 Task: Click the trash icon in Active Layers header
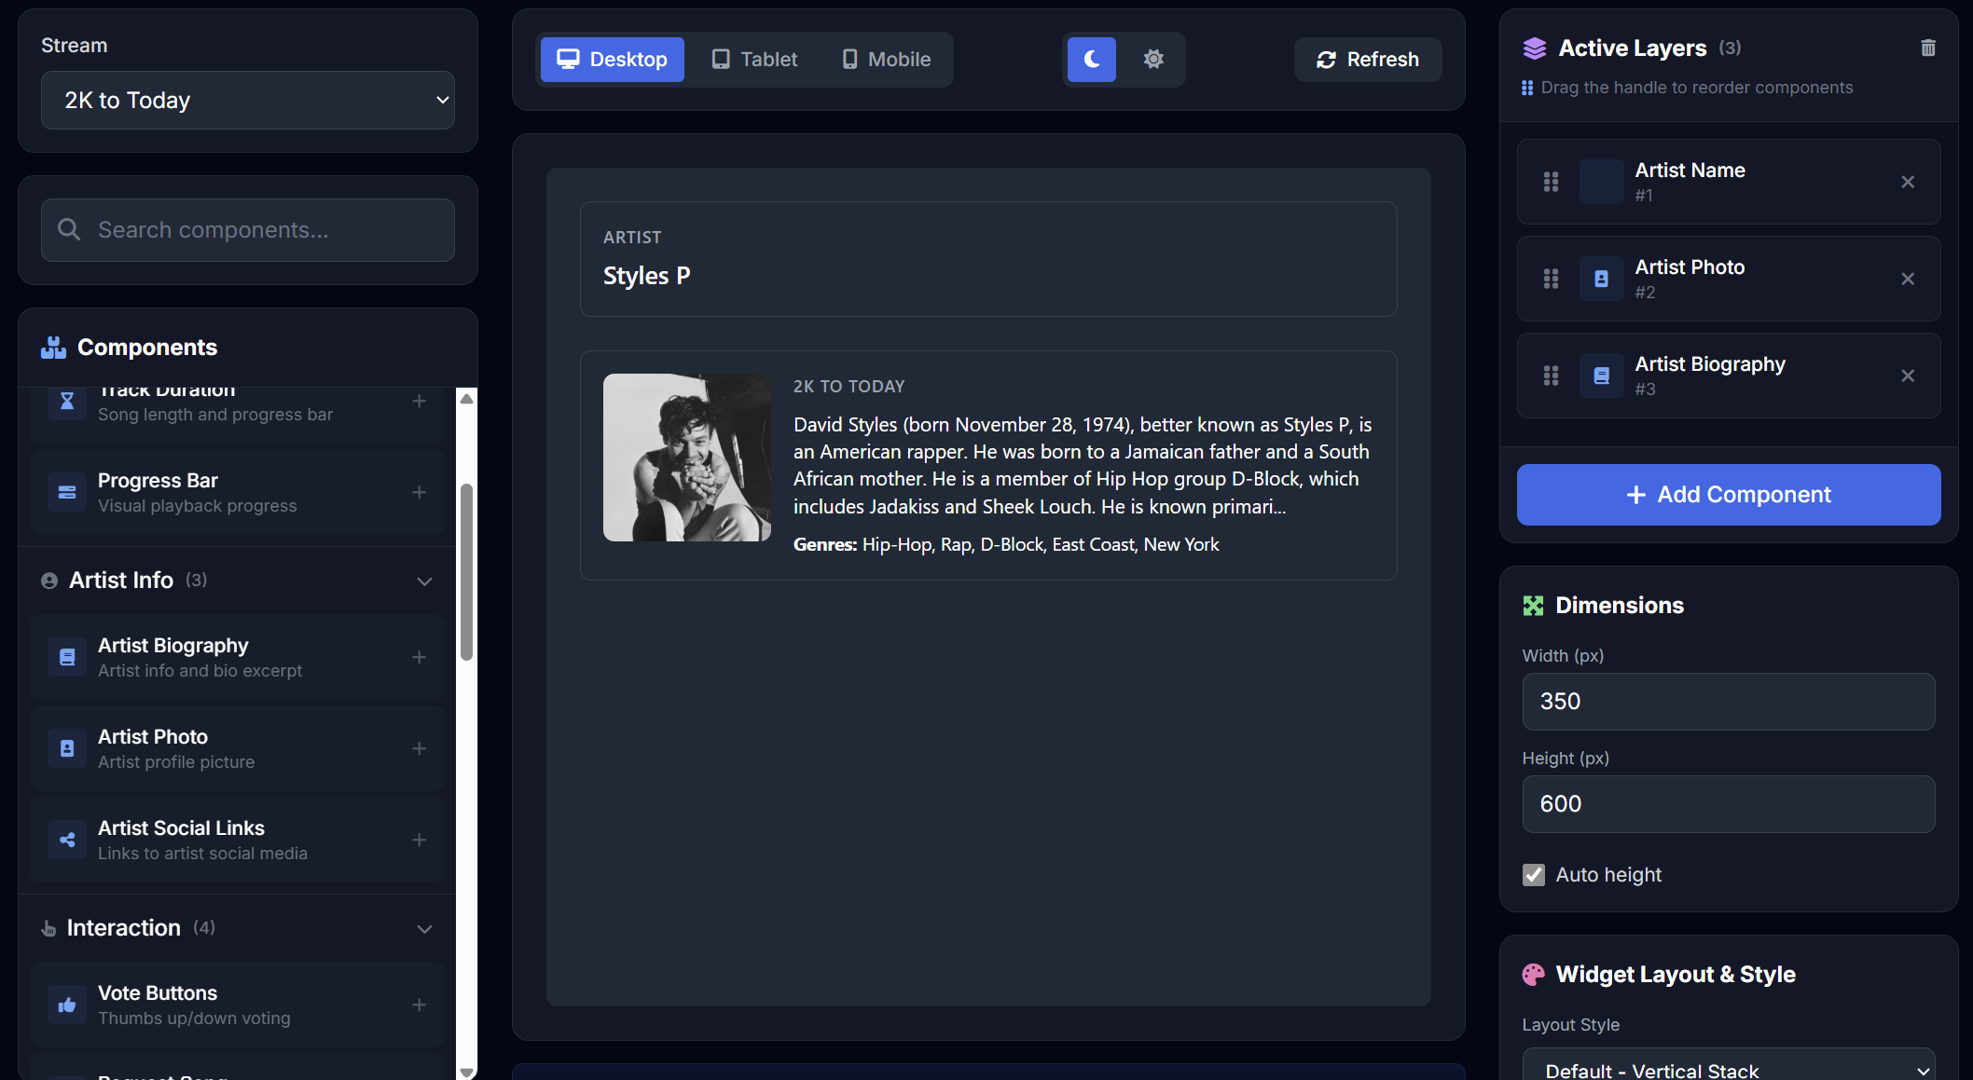[1927, 48]
